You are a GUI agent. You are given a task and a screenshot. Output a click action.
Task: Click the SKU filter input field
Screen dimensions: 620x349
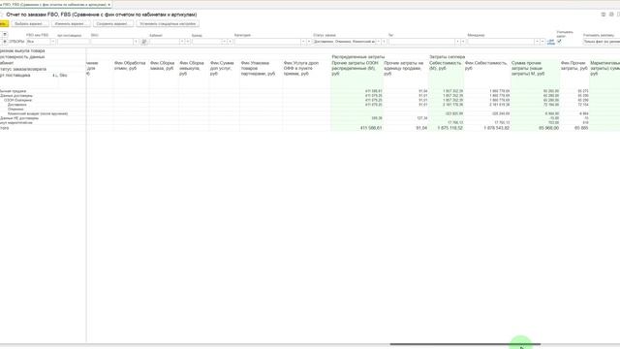(x=112, y=42)
